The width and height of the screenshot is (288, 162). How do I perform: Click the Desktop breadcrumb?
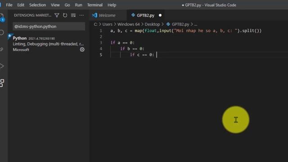[x=152, y=24]
